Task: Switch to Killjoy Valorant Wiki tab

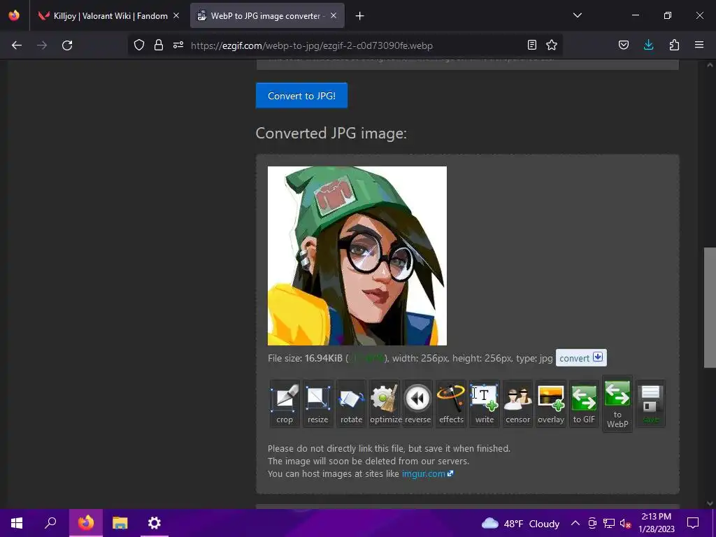Action: [x=108, y=16]
